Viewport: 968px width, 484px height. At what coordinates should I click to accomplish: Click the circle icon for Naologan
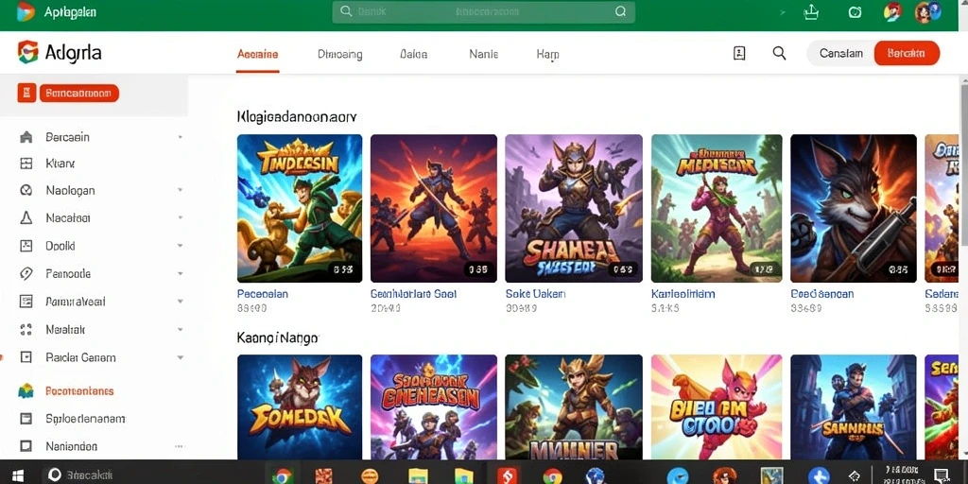click(x=26, y=190)
